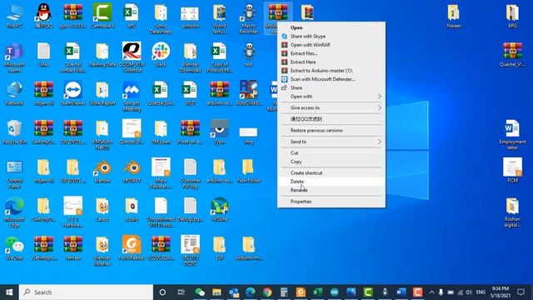Select the Naseer folder icon

coord(454,16)
